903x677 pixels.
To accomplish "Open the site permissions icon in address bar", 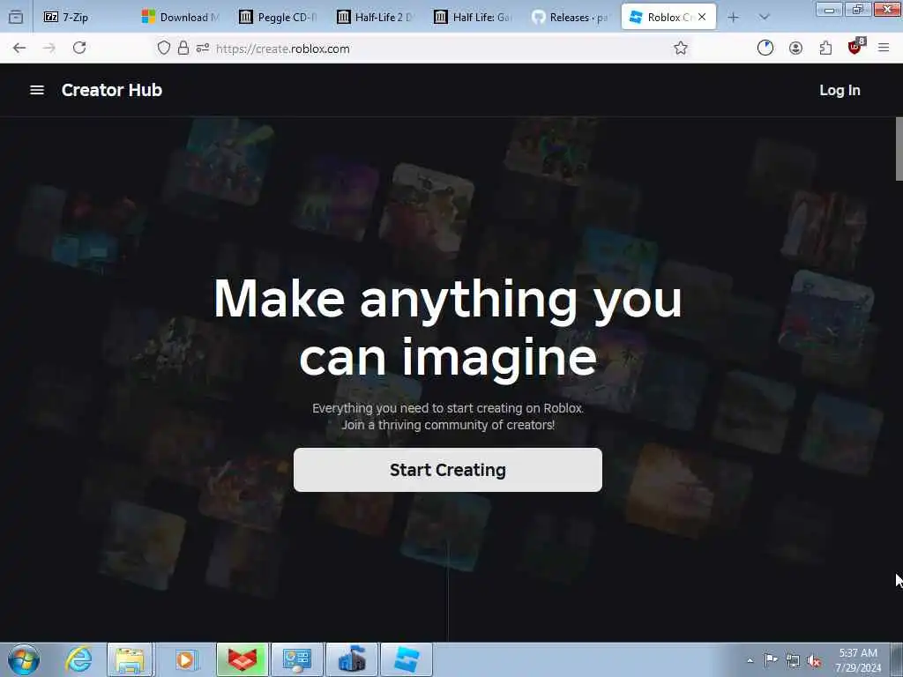I will point(202,48).
